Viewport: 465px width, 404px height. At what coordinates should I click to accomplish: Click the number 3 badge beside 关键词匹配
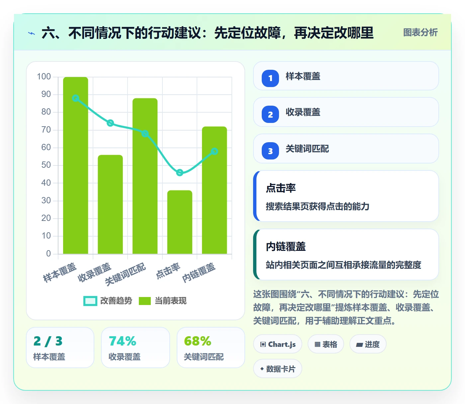pos(270,151)
